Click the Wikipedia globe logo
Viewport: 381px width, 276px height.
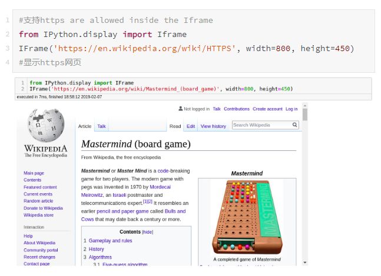(x=46, y=125)
